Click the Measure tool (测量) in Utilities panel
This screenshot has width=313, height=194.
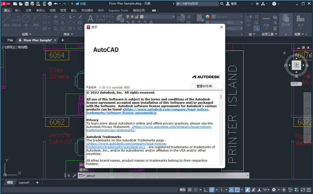[x=266, y=21]
